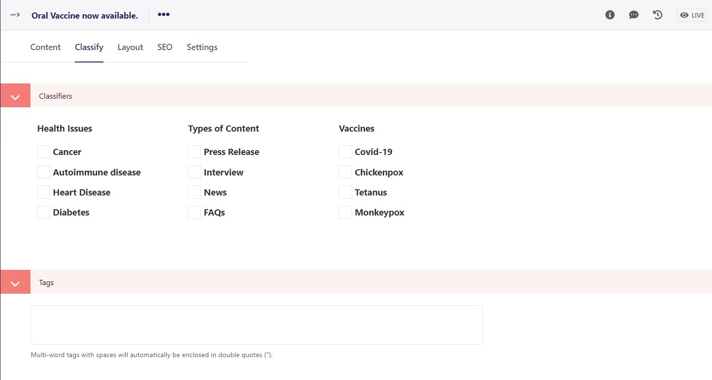Click the breadcrumb arrow icon at top left
Viewport: 712px width, 380px height.
[15, 15]
